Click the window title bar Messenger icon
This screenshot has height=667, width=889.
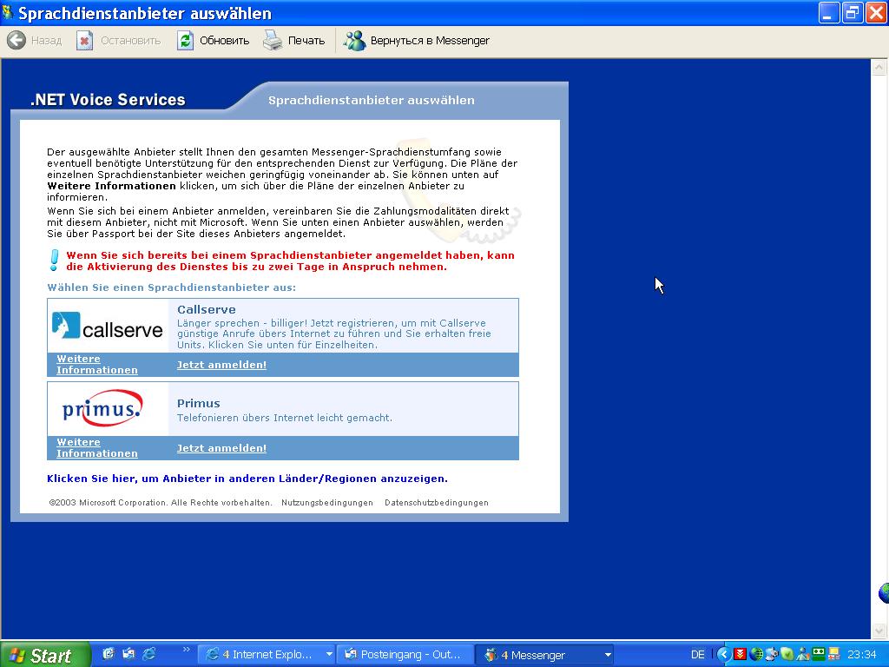(x=8, y=12)
